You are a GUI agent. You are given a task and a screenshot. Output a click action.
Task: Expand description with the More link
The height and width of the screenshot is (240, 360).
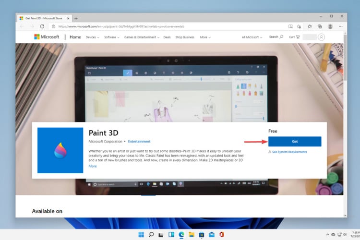coord(93,166)
